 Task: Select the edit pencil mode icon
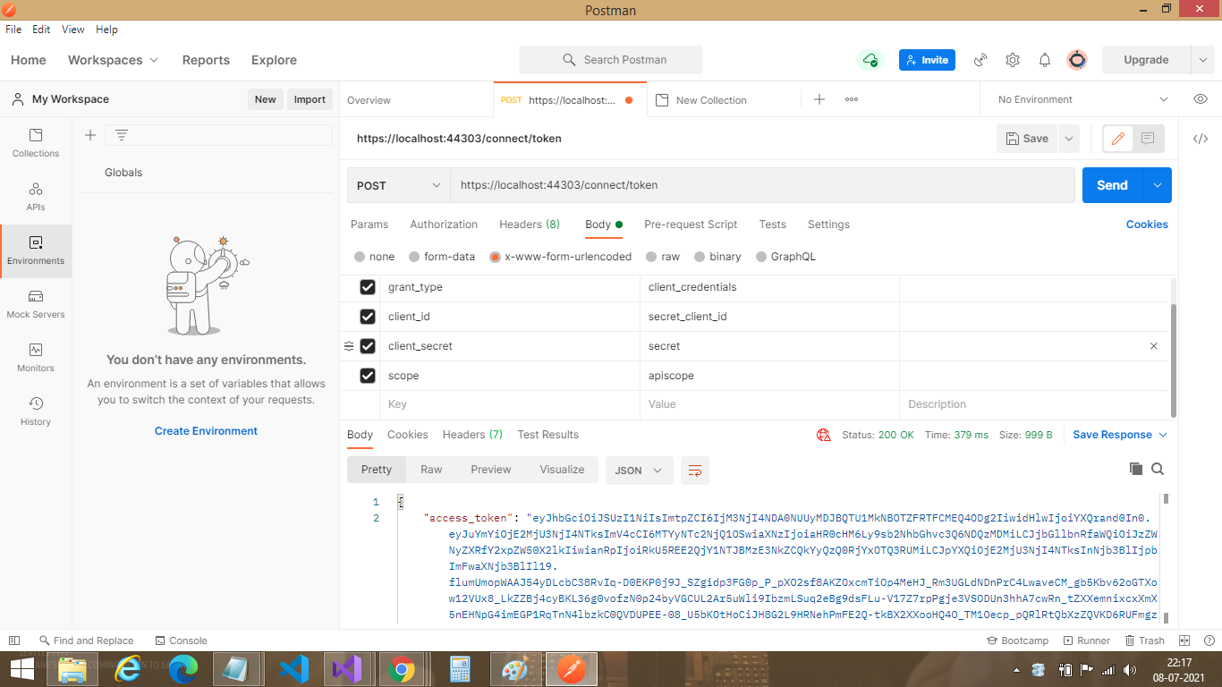[x=1118, y=139]
